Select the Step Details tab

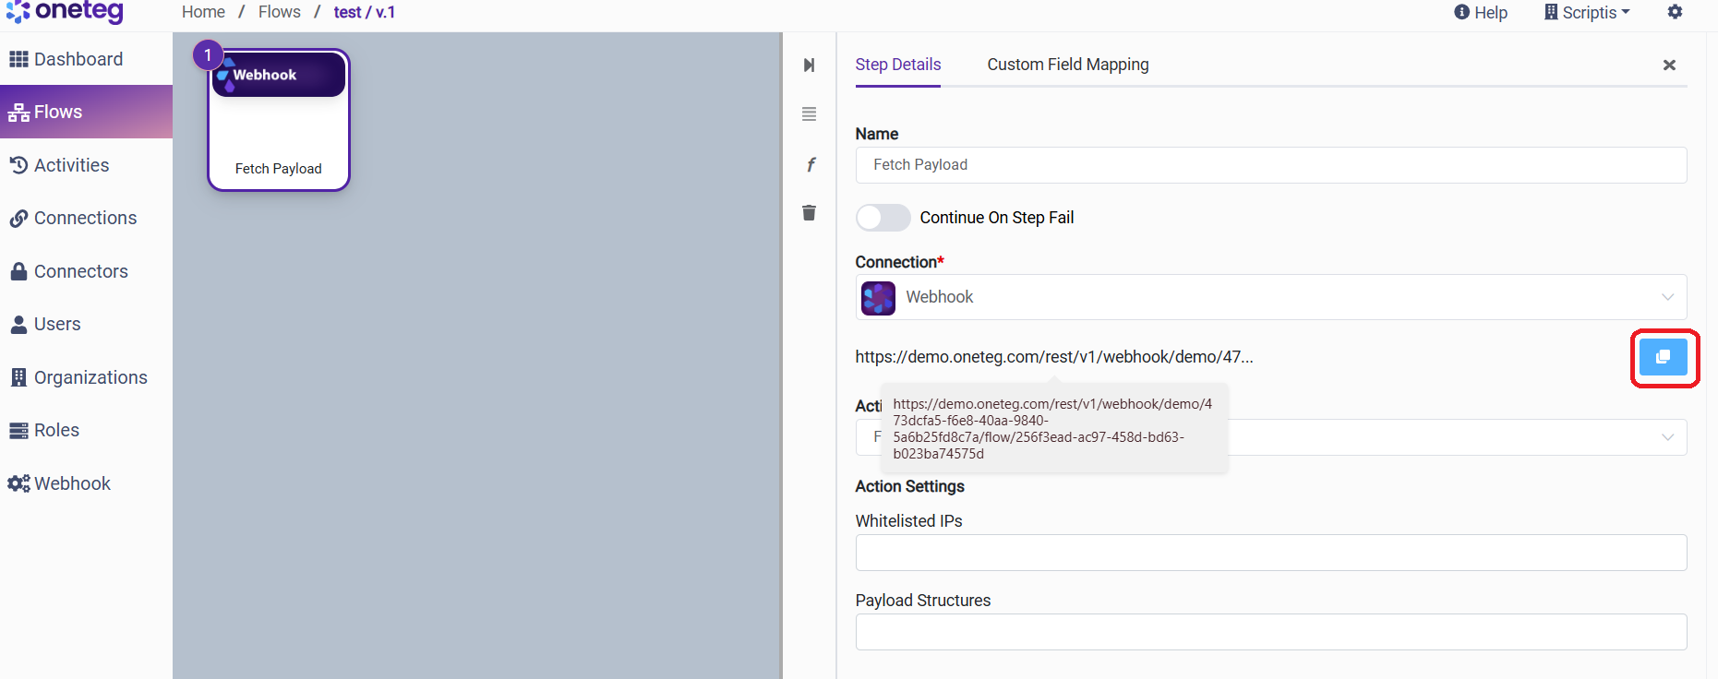point(897,65)
